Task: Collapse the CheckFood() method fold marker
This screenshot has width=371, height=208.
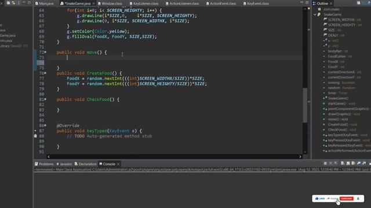Action: 45,99
